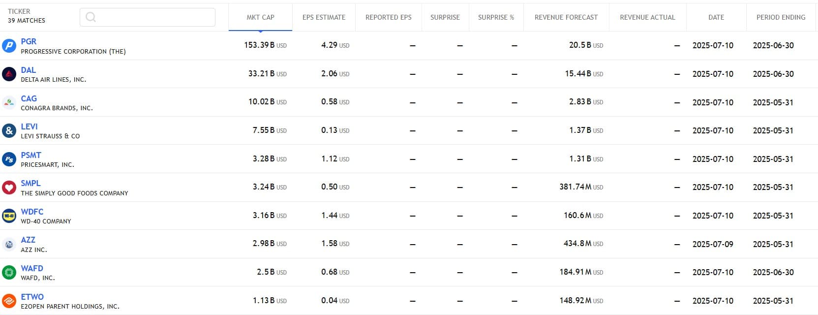Image resolution: width=818 pixels, height=315 pixels.
Task: Click the search magnifier icon
Action: 91,17
